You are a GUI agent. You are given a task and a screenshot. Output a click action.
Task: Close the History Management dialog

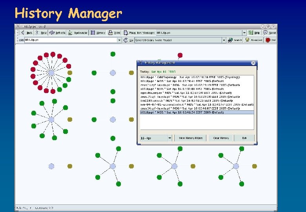[x=253, y=63]
